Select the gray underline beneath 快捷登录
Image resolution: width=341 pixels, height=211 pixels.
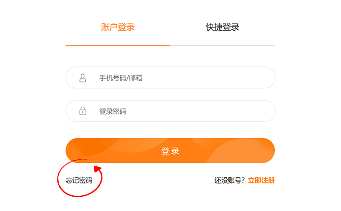click(223, 46)
